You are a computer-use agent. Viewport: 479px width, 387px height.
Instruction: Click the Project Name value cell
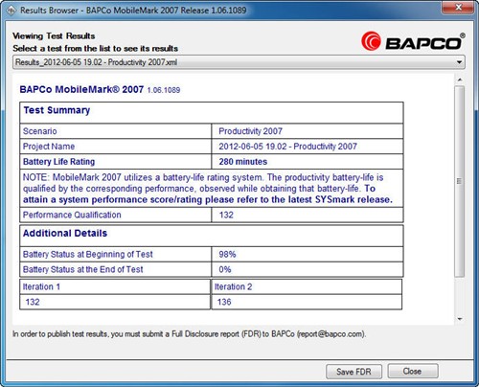[x=308, y=147]
